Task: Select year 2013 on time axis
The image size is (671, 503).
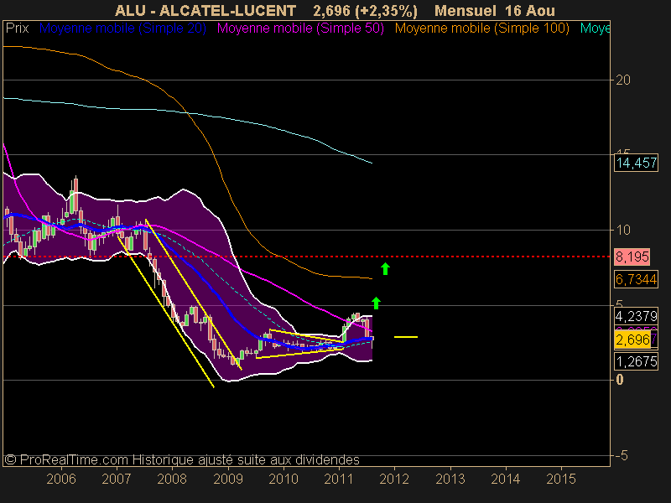Action: click(x=450, y=479)
